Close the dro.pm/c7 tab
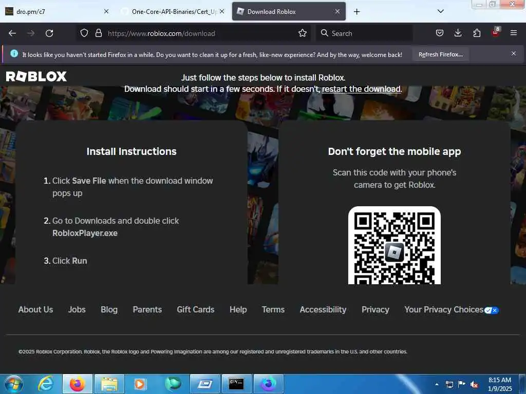526x394 pixels. [106, 11]
